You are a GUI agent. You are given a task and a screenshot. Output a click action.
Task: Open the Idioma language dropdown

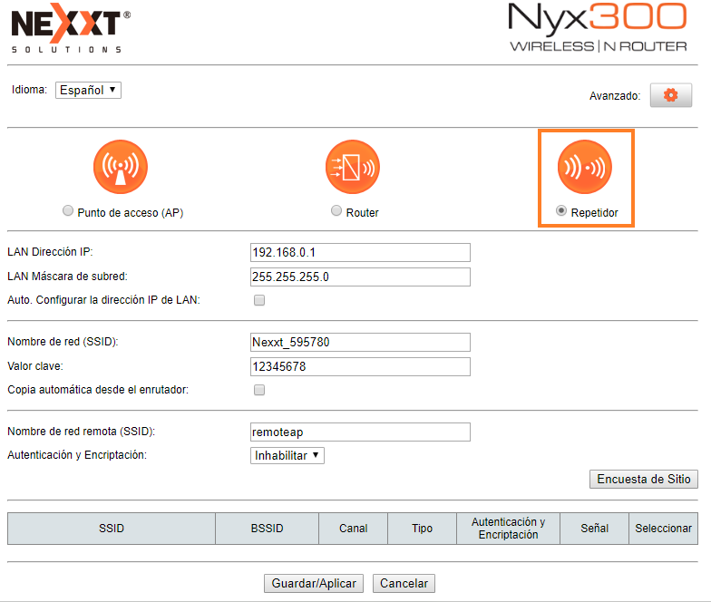point(89,90)
